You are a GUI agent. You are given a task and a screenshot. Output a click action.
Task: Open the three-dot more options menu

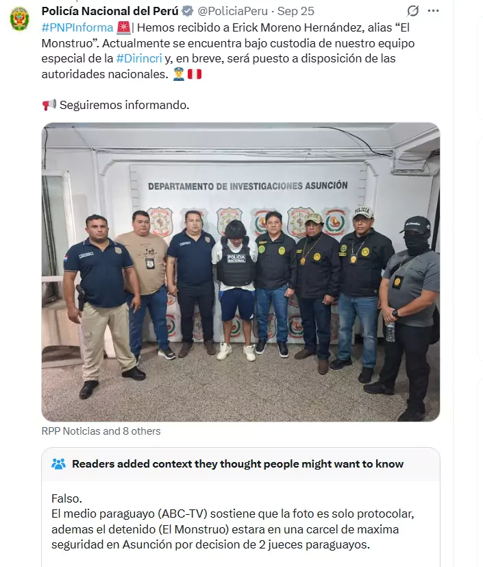(433, 11)
